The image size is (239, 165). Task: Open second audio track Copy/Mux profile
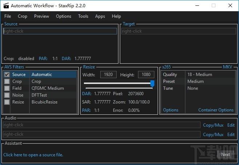coord(213,135)
